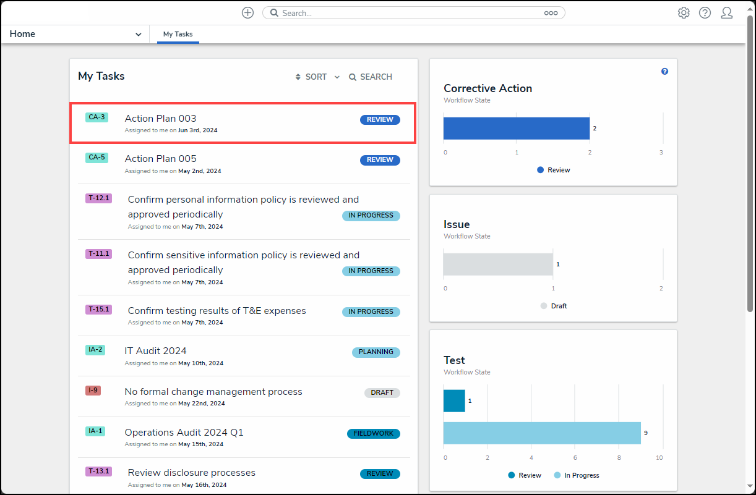Click the plus create-new icon
Screen dimensions: 756x495
tap(247, 13)
